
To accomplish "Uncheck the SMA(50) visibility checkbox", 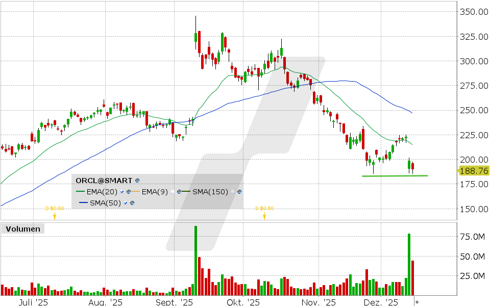I will [x=125, y=202].
